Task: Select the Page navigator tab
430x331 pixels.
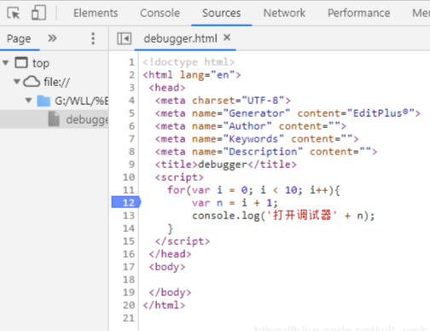Action: pyautogui.click(x=19, y=38)
